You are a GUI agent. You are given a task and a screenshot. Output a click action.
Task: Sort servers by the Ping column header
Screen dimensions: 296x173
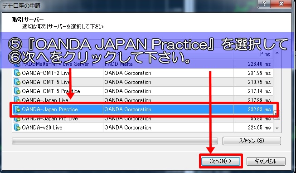pyautogui.click(x=253, y=54)
